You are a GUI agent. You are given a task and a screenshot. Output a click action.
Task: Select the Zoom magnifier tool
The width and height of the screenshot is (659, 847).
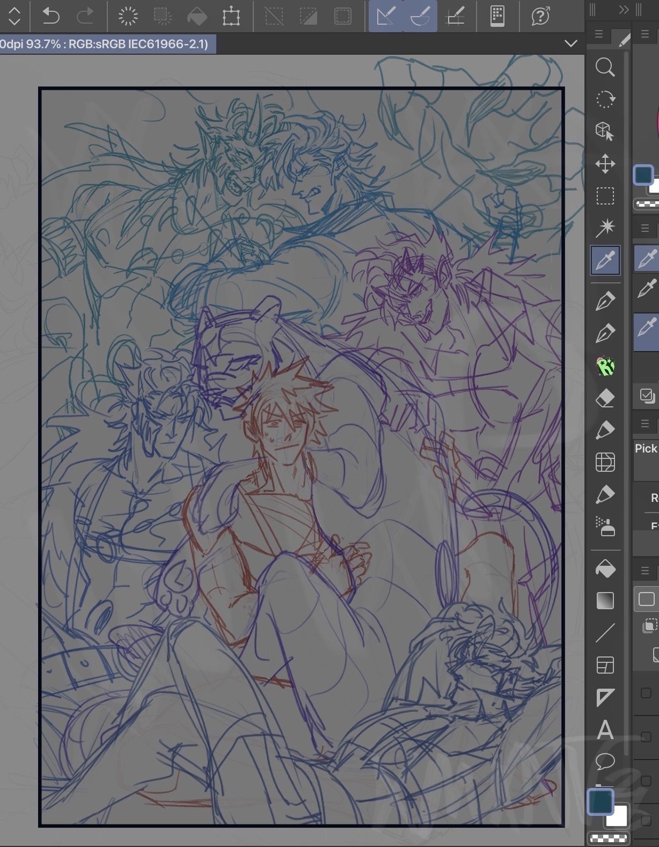(605, 67)
